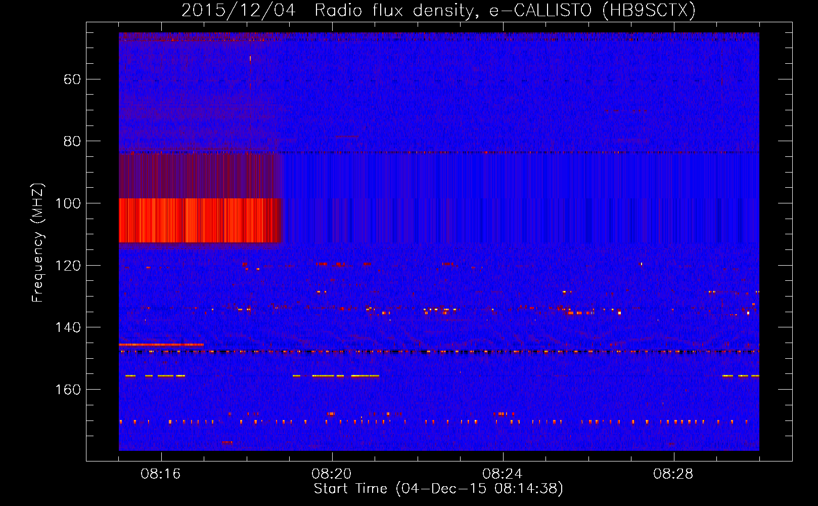
Task: Click the plot title 'Radio flux density, e-CALLISTO (HB9SCTX)'
Action: 505,10
